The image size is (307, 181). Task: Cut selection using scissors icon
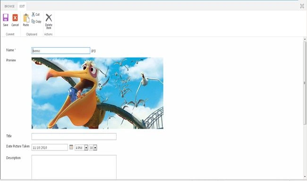point(35,15)
